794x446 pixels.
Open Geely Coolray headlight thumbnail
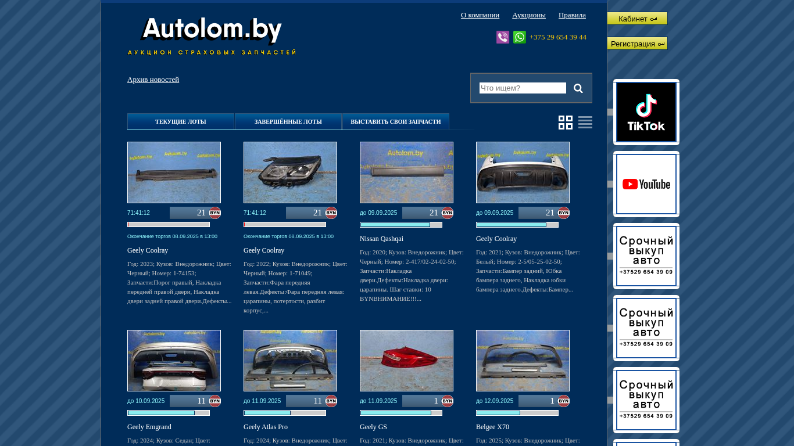point(291,172)
